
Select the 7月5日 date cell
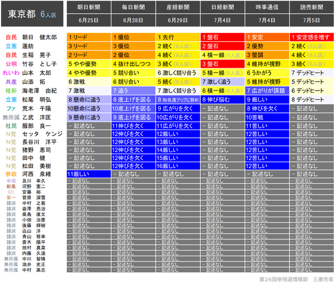312,21
